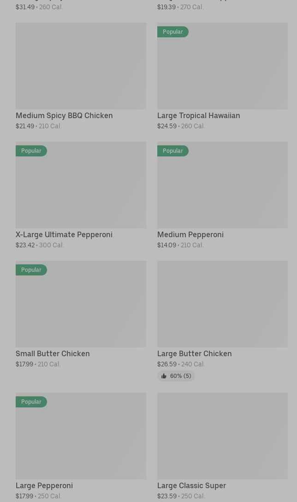
Task: Click the Medium Pepperoni title
Action: pyautogui.click(x=190, y=234)
